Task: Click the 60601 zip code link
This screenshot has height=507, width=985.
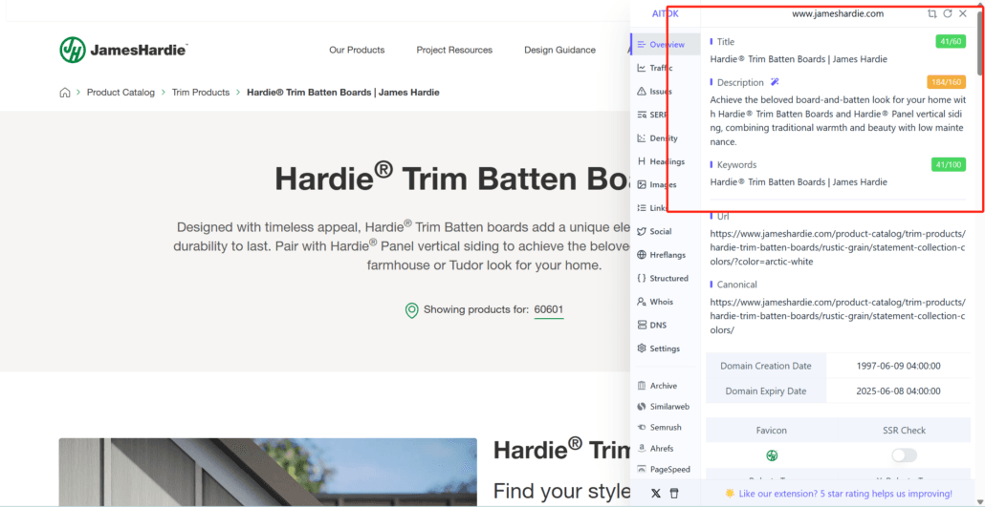Action: pos(549,310)
